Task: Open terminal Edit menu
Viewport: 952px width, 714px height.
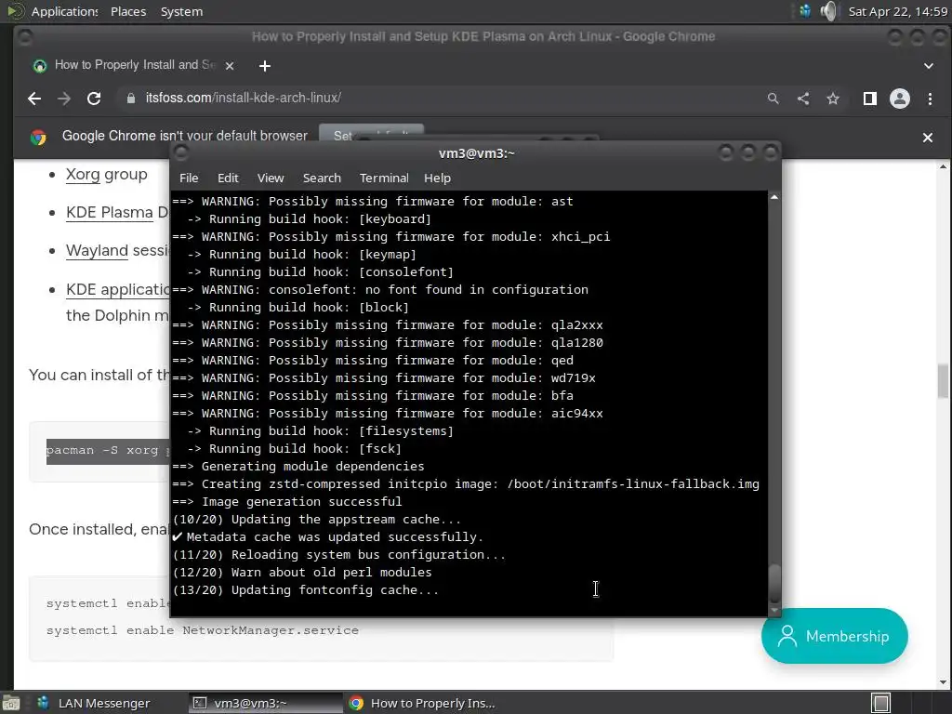Action: pos(228,178)
